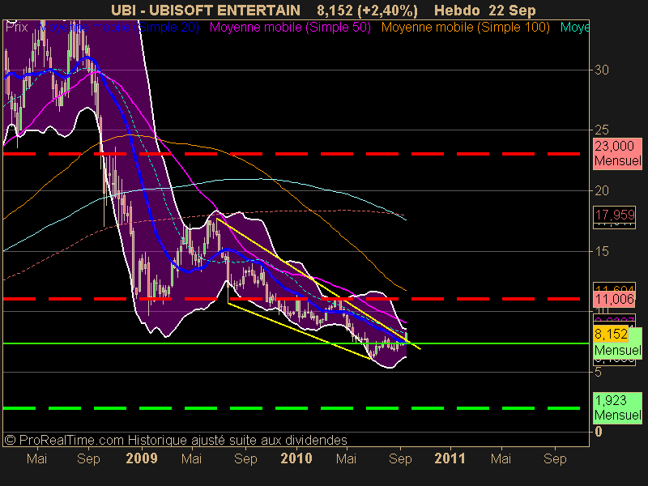Click the red '23,000 Mensuel' price tag
This screenshot has width=648, height=486.
coord(617,153)
